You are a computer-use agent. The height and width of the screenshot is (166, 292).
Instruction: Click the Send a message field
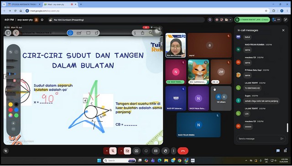259,139
